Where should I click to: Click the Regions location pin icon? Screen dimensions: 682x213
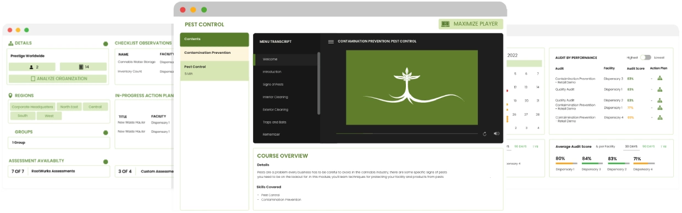[10, 96]
